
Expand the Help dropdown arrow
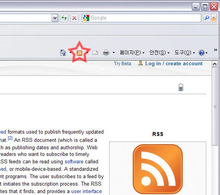(x=206, y=53)
